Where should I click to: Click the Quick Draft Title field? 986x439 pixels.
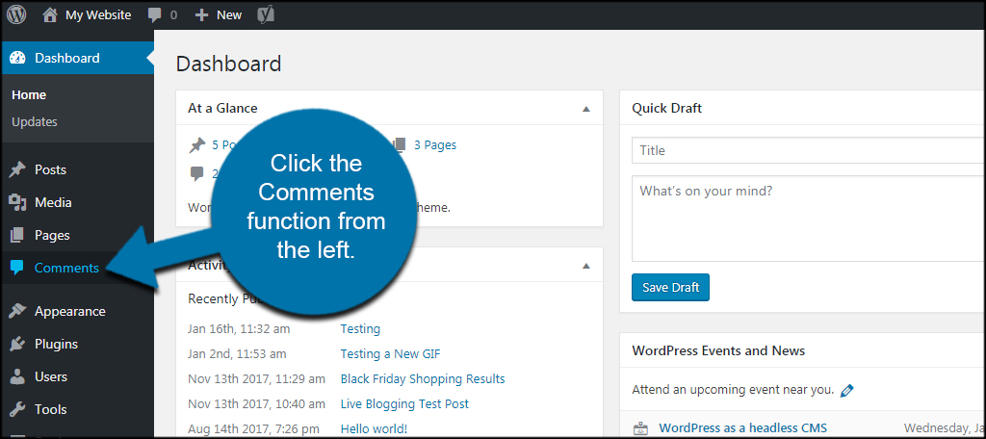(x=809, y=150)
